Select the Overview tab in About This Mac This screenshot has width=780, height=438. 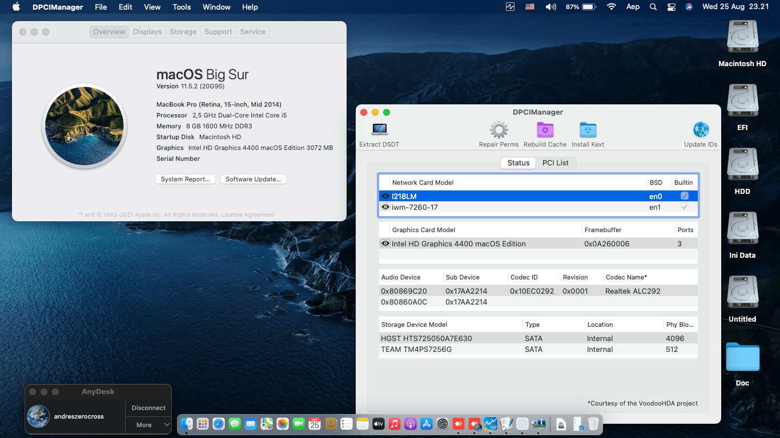point(109,32)
